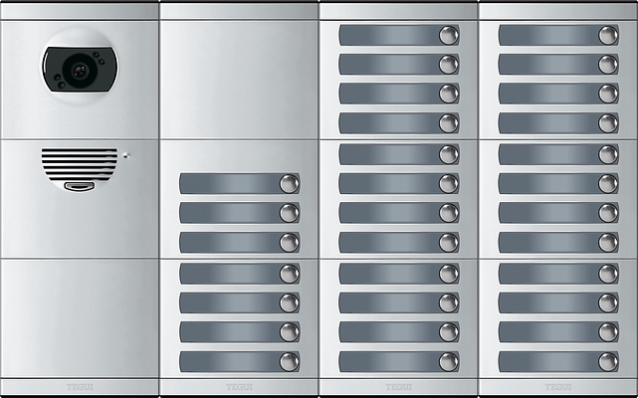The height and width of the screenshot is (398, 638).
Task: Tap the TEGUI logo under the second panel
Action: click(239, 387)
